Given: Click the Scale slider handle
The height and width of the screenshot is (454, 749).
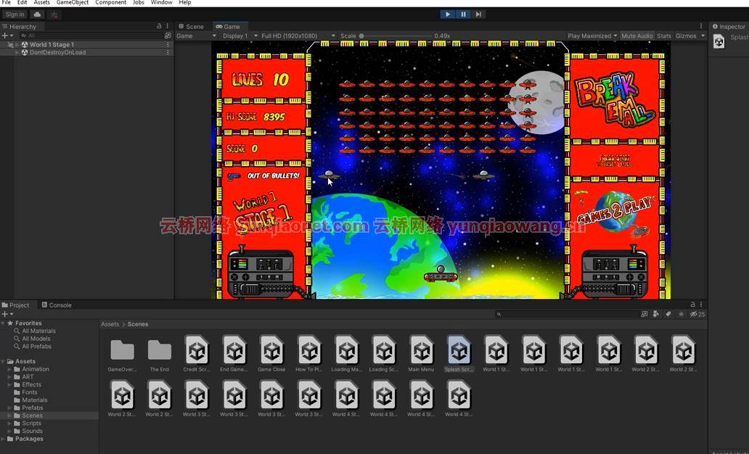Looking at the screenshot, I should (x=361, y=36).
